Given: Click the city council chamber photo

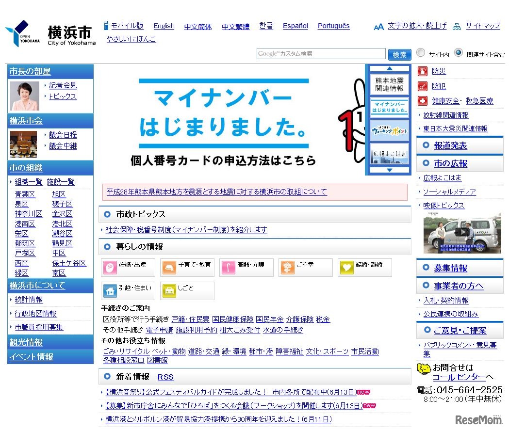Looking at the screenshot, I should [24, 144].
